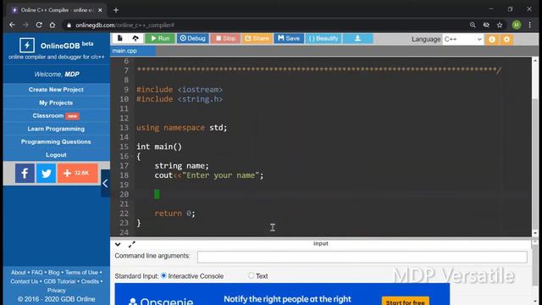Screen dimensions: 542x305
Task: Open the Language dropdown showing C++
Action: (463, 39)
